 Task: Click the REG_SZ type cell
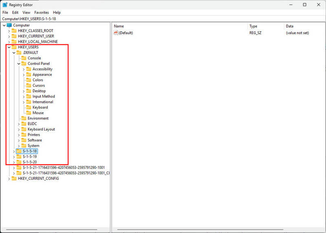tap(256, 33)
